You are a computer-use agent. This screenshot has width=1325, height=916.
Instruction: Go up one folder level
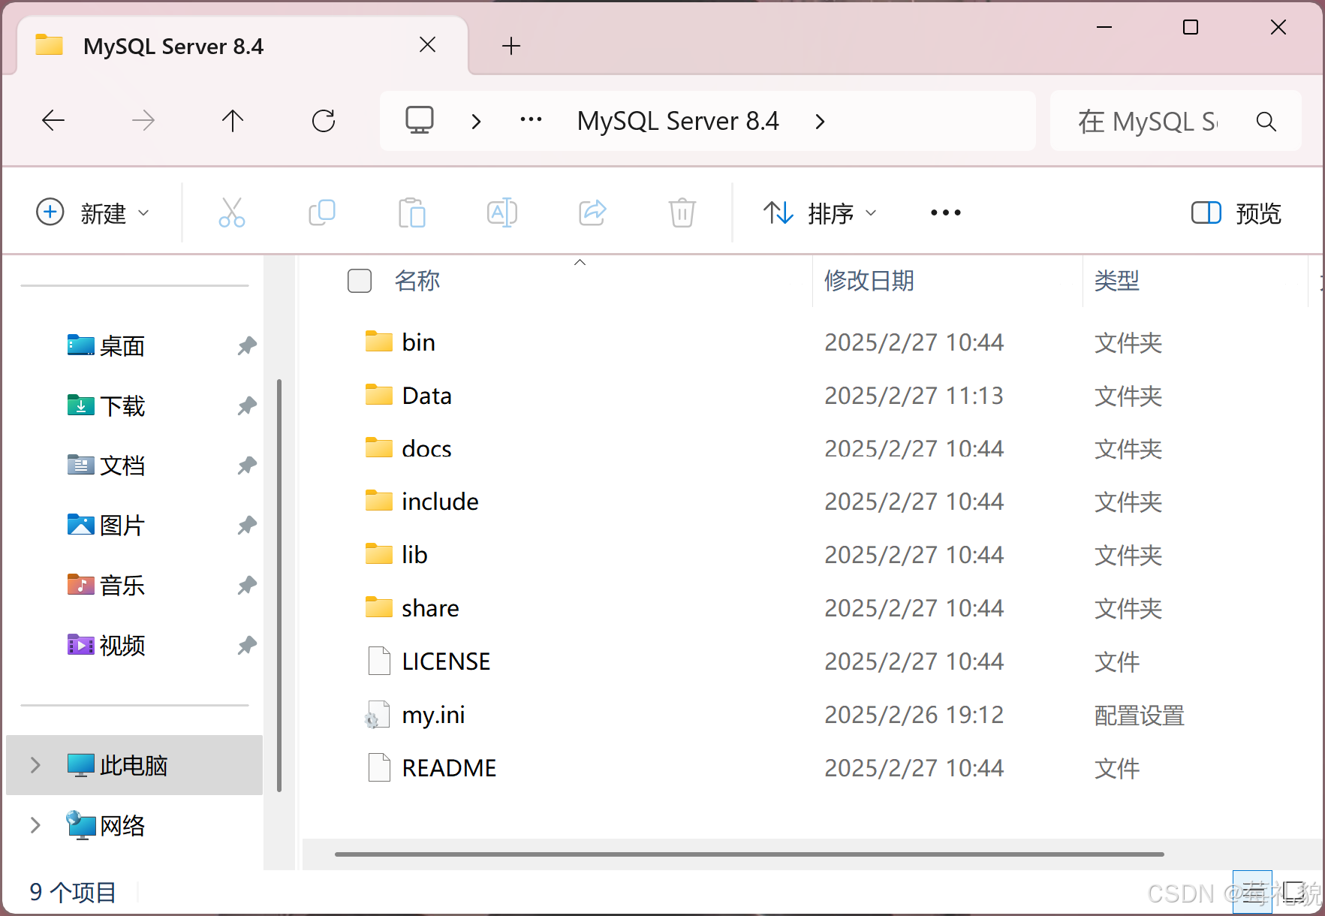pyautogui.click(x=233, y=120)
